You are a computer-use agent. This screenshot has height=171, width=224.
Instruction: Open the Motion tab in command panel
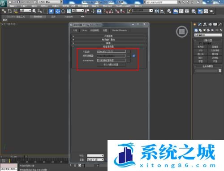pos(210,24)
